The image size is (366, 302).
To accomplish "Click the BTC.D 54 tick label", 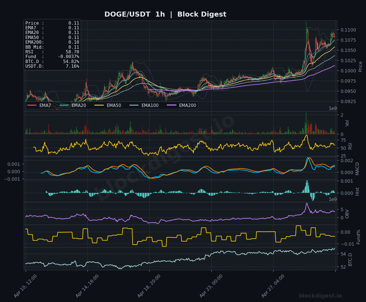I will click(343, 254).
